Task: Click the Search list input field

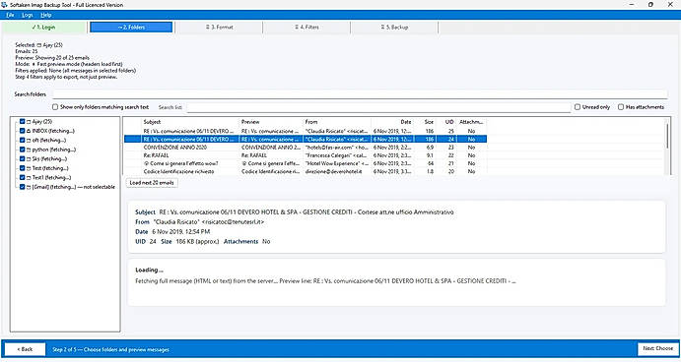Action: (378, 107)
